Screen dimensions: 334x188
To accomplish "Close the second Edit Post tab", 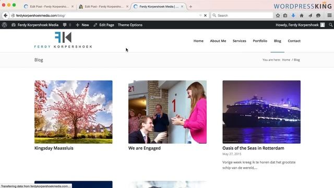I will 127,7.
